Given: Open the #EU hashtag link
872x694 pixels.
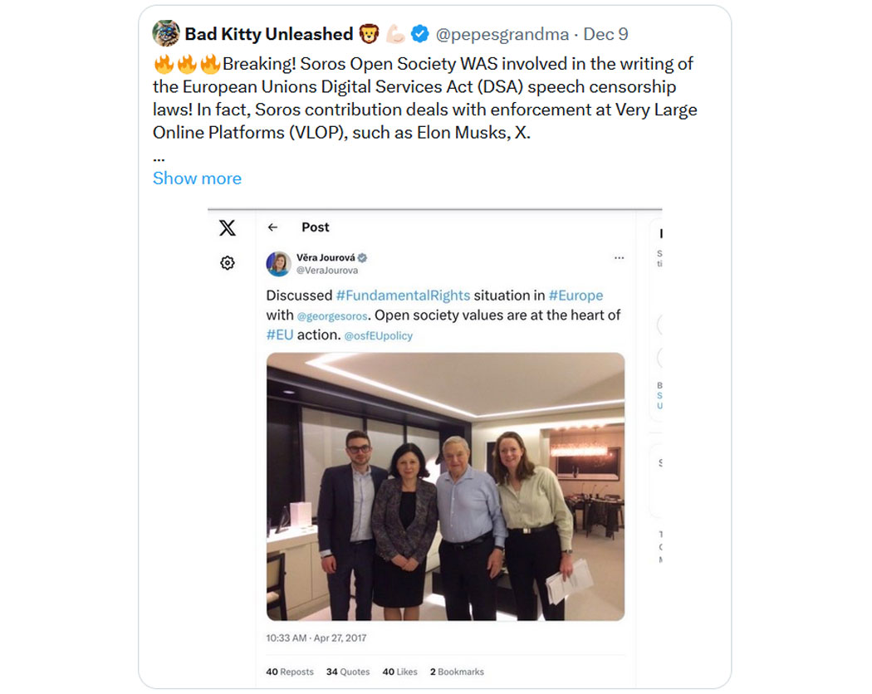Looking at the screenshot, I should click(281, 335).
